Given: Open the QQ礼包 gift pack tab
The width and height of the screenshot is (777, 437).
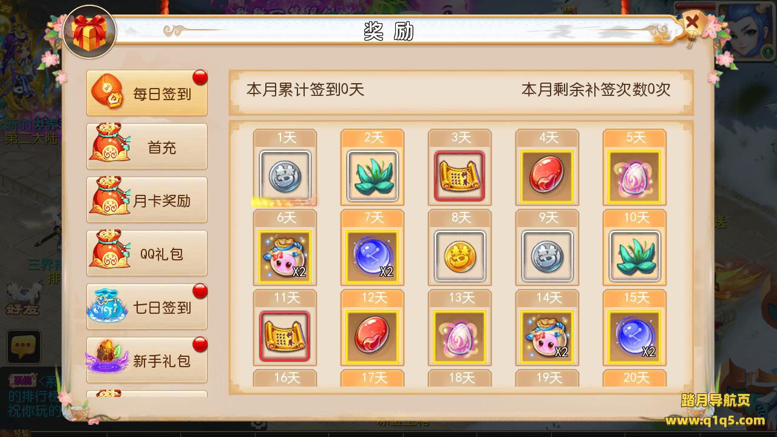Looking at the screenshot, I should 147,253.
